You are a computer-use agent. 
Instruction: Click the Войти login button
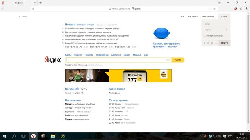[x=225, y=43]
